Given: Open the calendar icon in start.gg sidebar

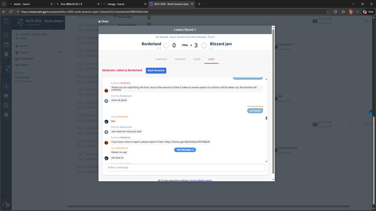Looking at the screenshot, I should (6, 44).
